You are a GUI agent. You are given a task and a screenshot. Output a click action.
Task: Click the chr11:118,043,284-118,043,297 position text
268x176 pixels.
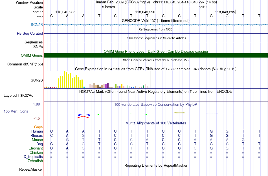185,2
